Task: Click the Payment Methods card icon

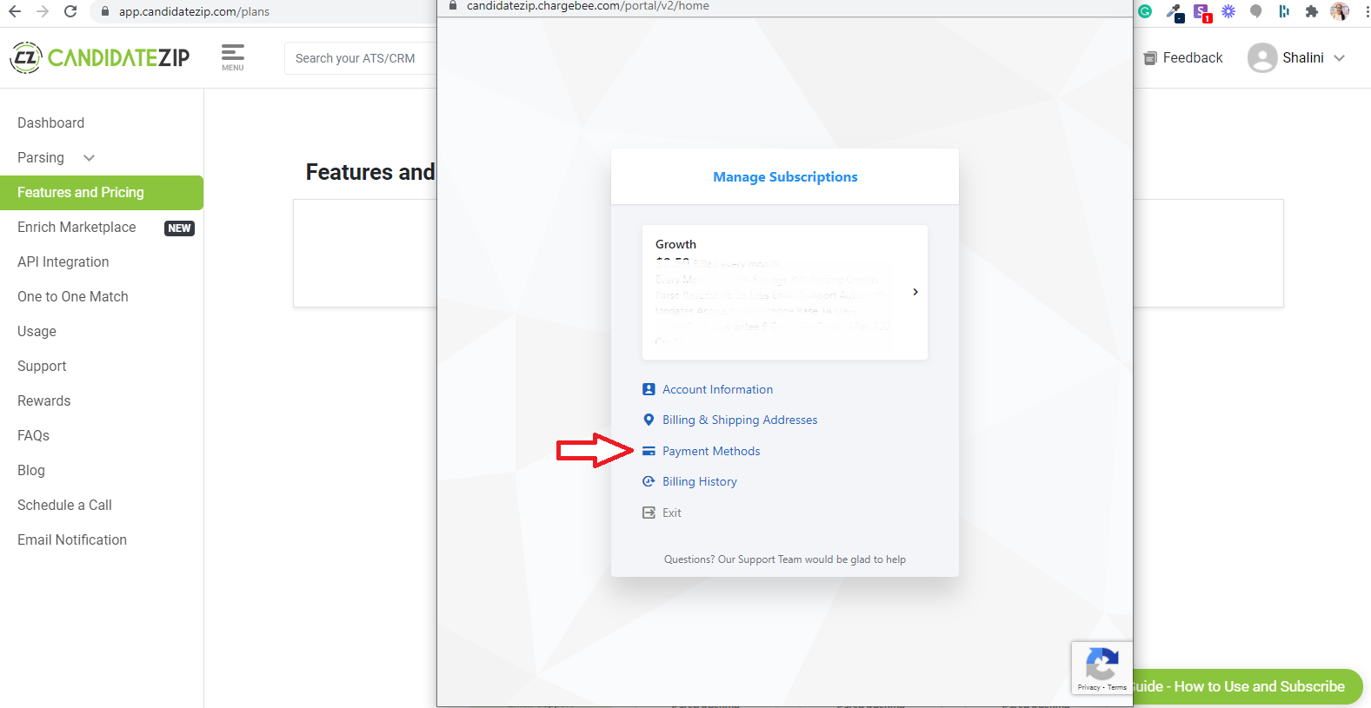Action: click(x=649, y=451)
